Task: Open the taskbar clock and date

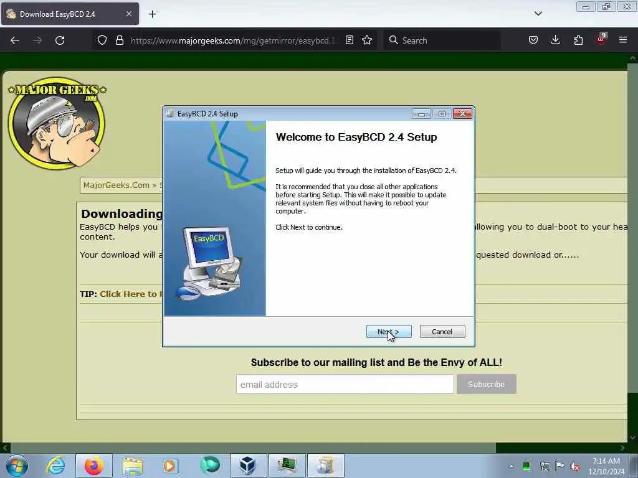Action: 606,466
